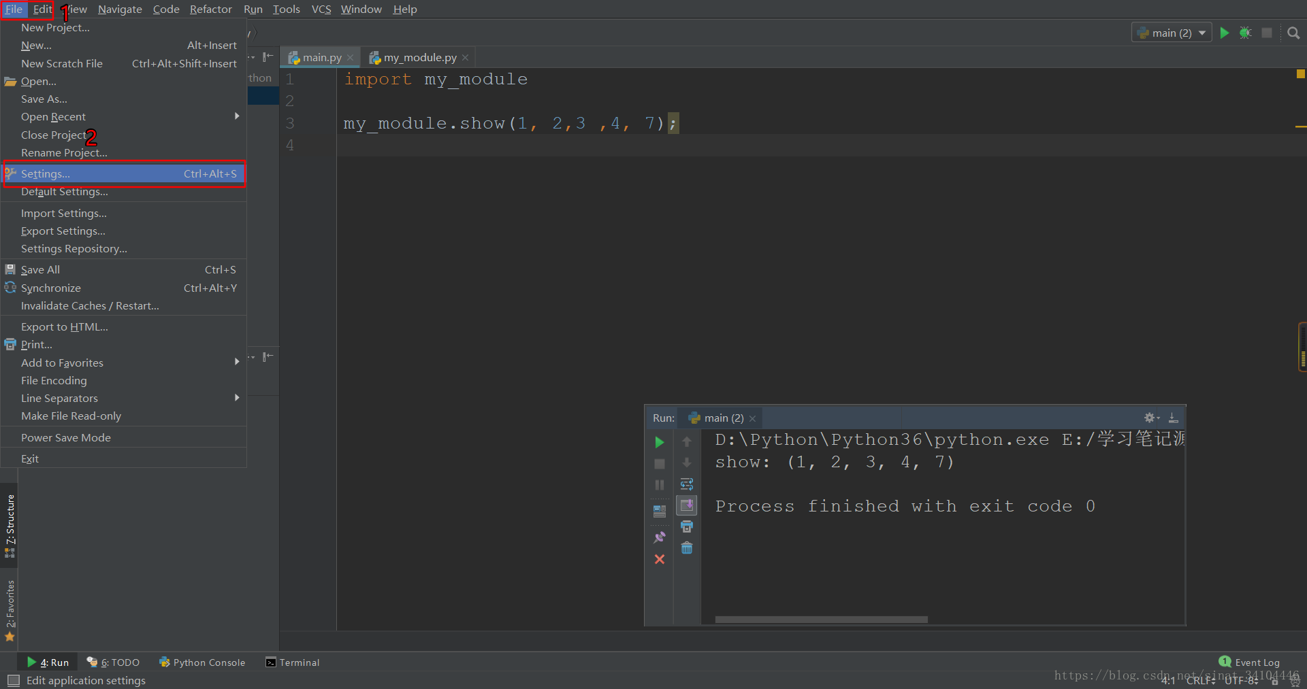Toggle soft-wrap in Run console
The height and width of the screenshot is (689, 1307).
(x=687, y=484)
